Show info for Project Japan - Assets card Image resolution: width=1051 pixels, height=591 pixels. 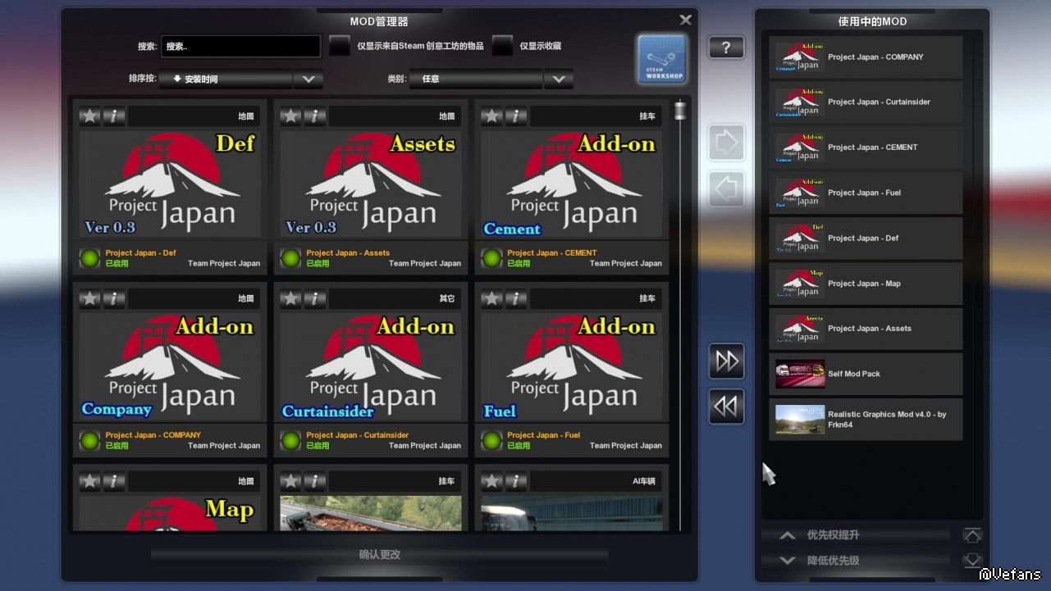pos(315,116)
